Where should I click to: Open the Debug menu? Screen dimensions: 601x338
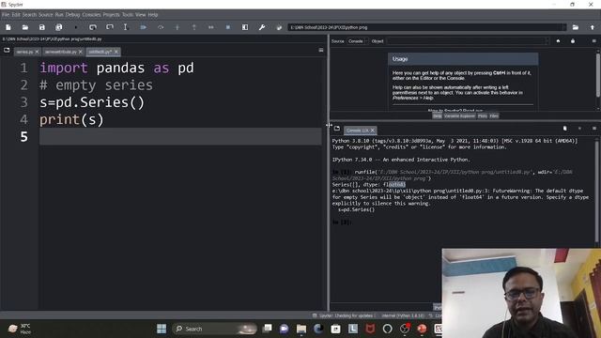tap(72, 15)
